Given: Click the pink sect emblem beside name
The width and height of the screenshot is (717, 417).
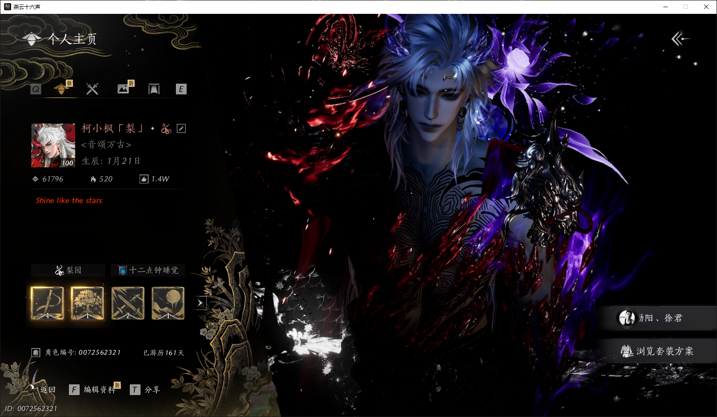Looking at the screenshot, I should coord(166,128).
